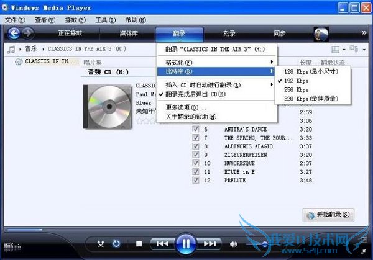Expand breadcrumb arrow before CLASSICS IN THE AIR 3
Viewport: 373px width, 260px height.
(x=43, y=49)
